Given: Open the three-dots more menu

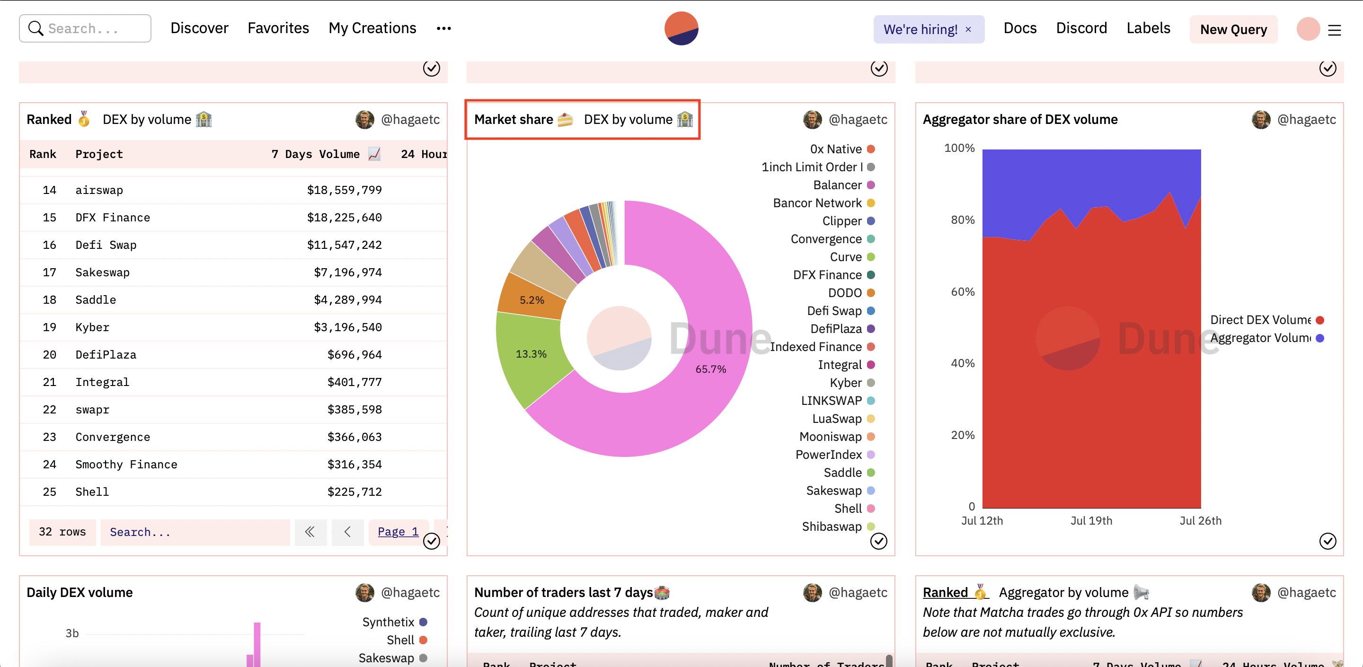Looking at the screenshot, I should (443, 28).
